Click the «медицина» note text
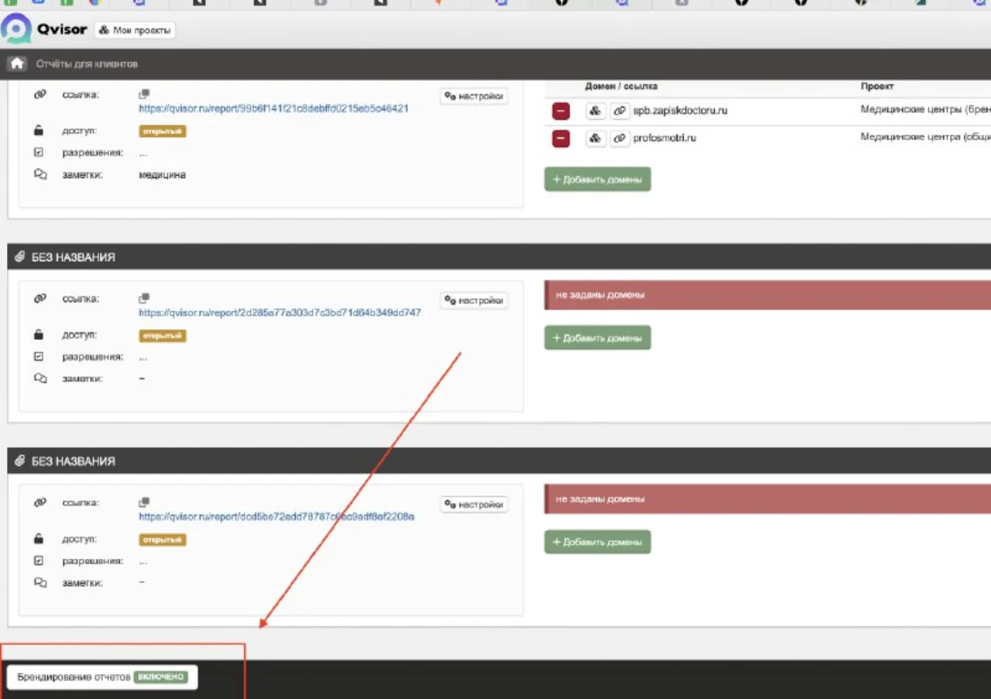Viewport: 991px width, 699px height. coord(163,175)
